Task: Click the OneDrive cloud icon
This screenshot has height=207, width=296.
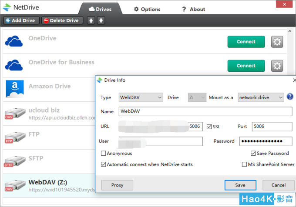Action: click(x=14, y=41)
